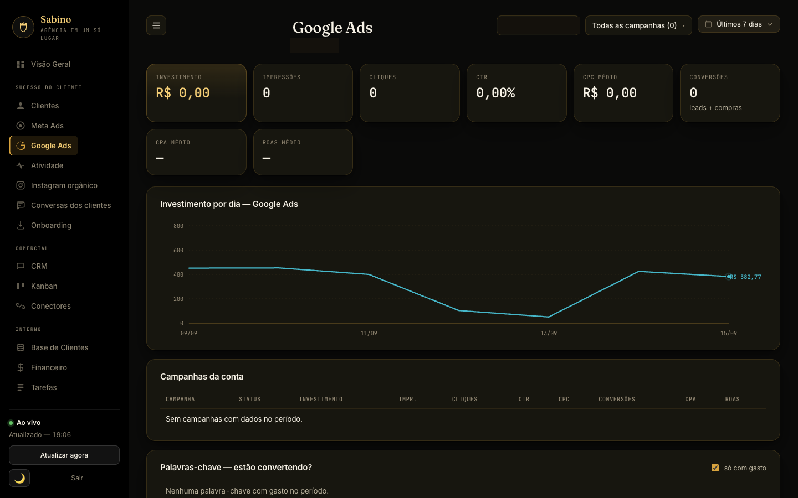The height and width of the screenshot is (498, 798).
Task: Click the Conectores link icon
Action: pos(21,306)
